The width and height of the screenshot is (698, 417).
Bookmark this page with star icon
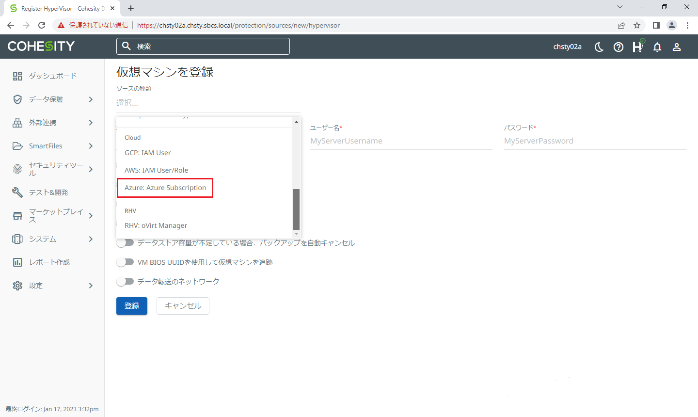pos(637,25)
